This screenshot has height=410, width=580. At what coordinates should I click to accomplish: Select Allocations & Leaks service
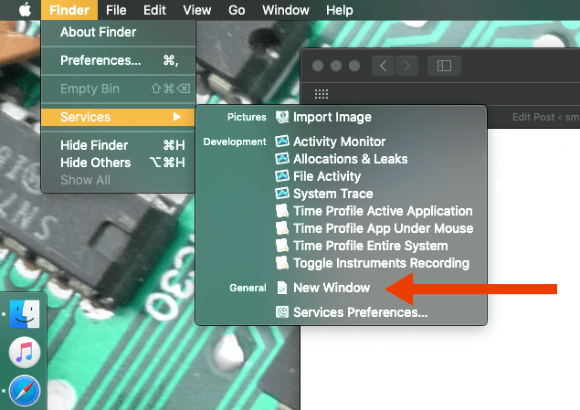click(350, 159)
